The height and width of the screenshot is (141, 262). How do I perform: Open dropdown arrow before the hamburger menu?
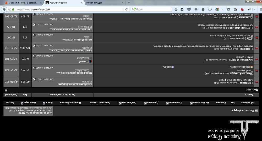[254, 9]
